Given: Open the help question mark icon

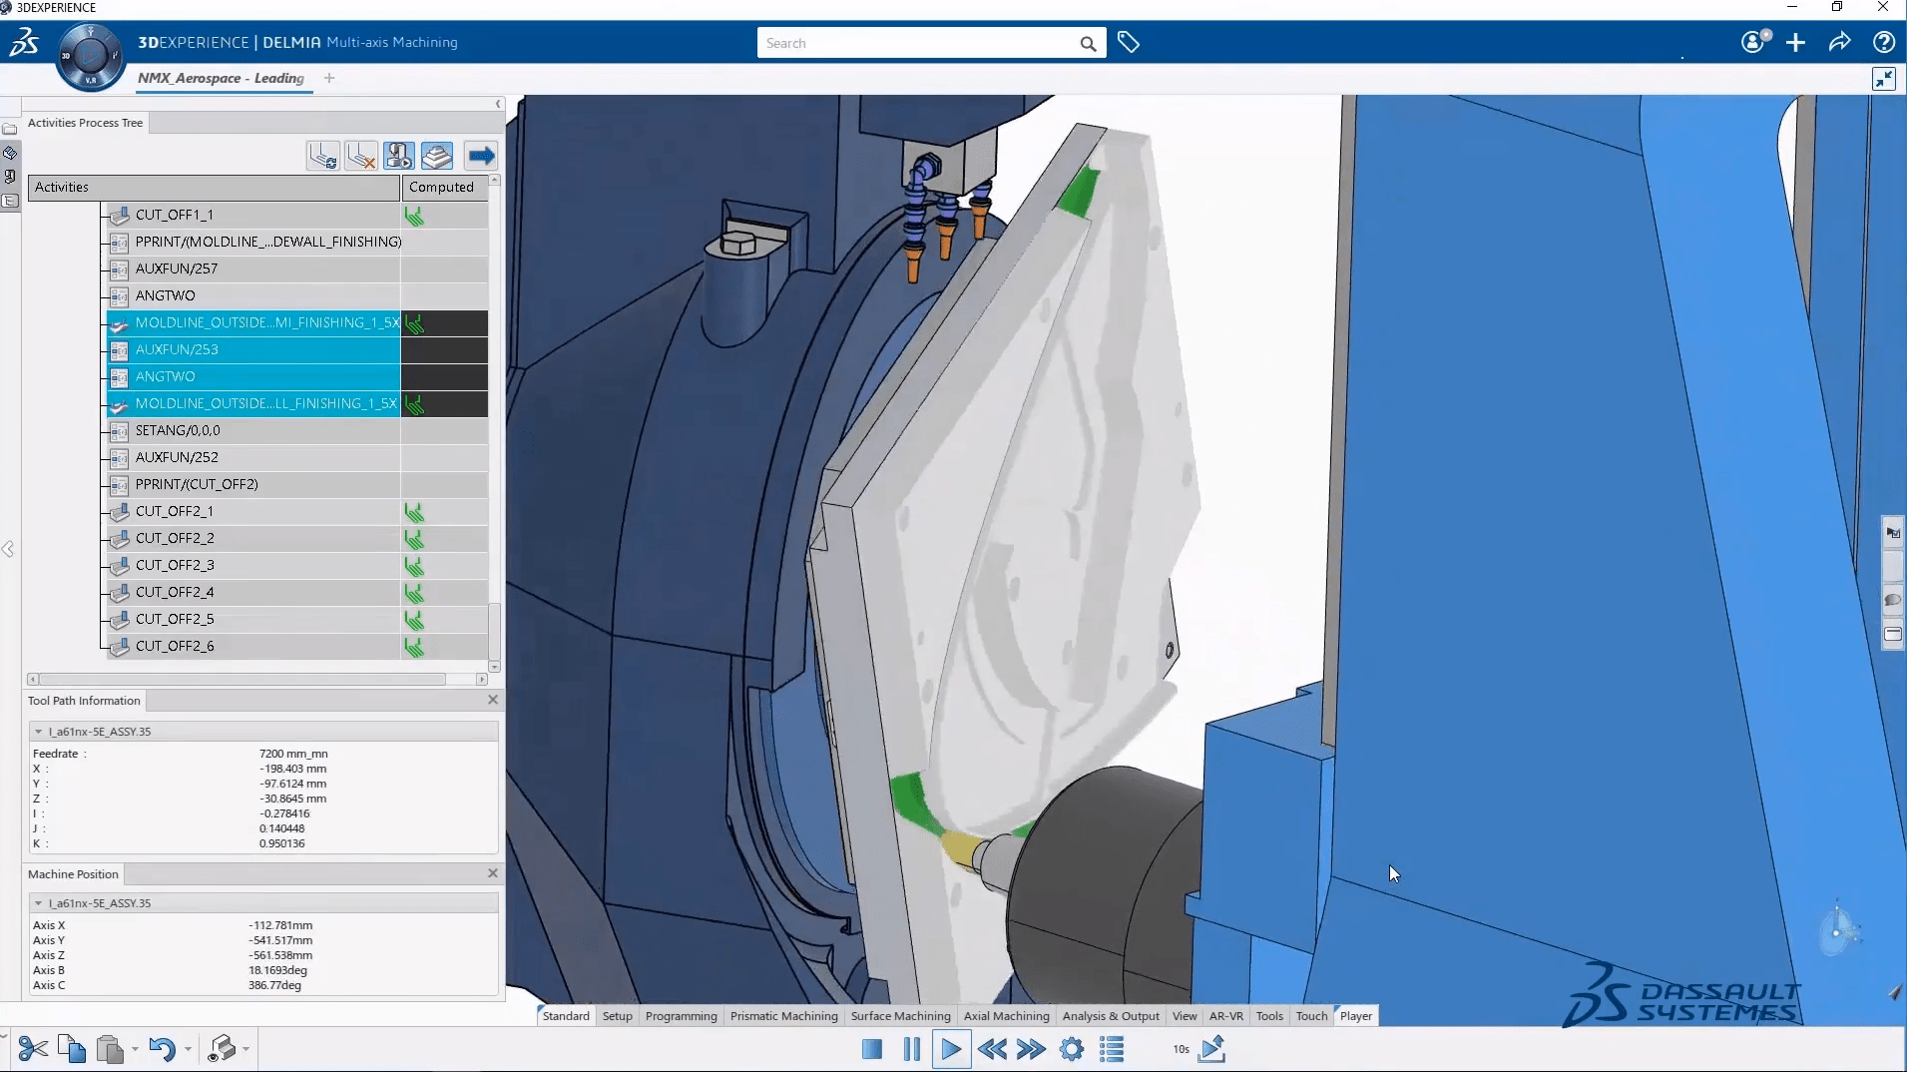Looking at the screenshot, I should coord(1883,42).
